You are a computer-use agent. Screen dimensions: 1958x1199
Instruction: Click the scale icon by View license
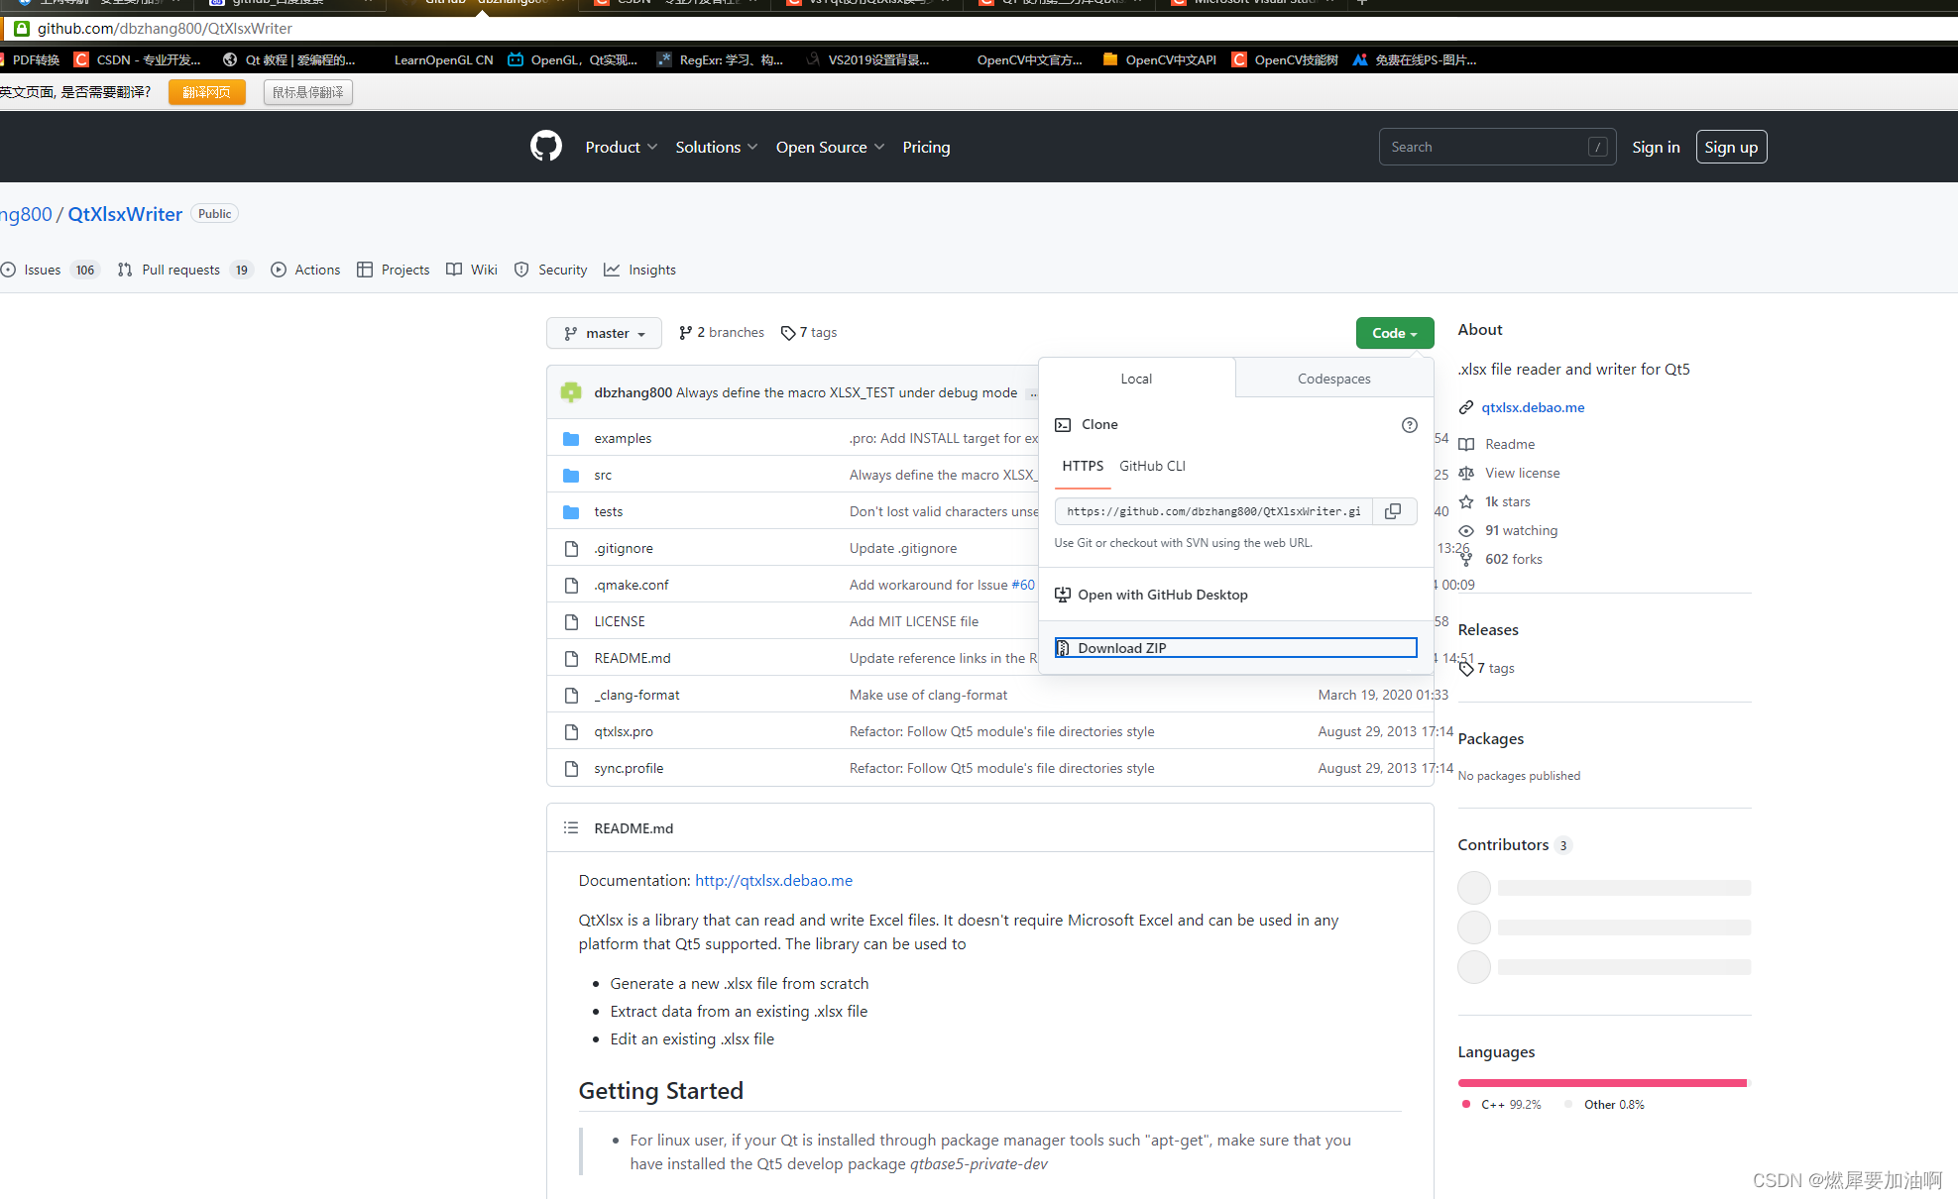tap(1466, 473)
